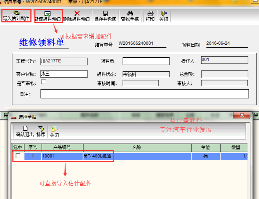Click 查找单据 binoculars icon
The width and height of the screenshot is (259, 199).
pos(130,13)
